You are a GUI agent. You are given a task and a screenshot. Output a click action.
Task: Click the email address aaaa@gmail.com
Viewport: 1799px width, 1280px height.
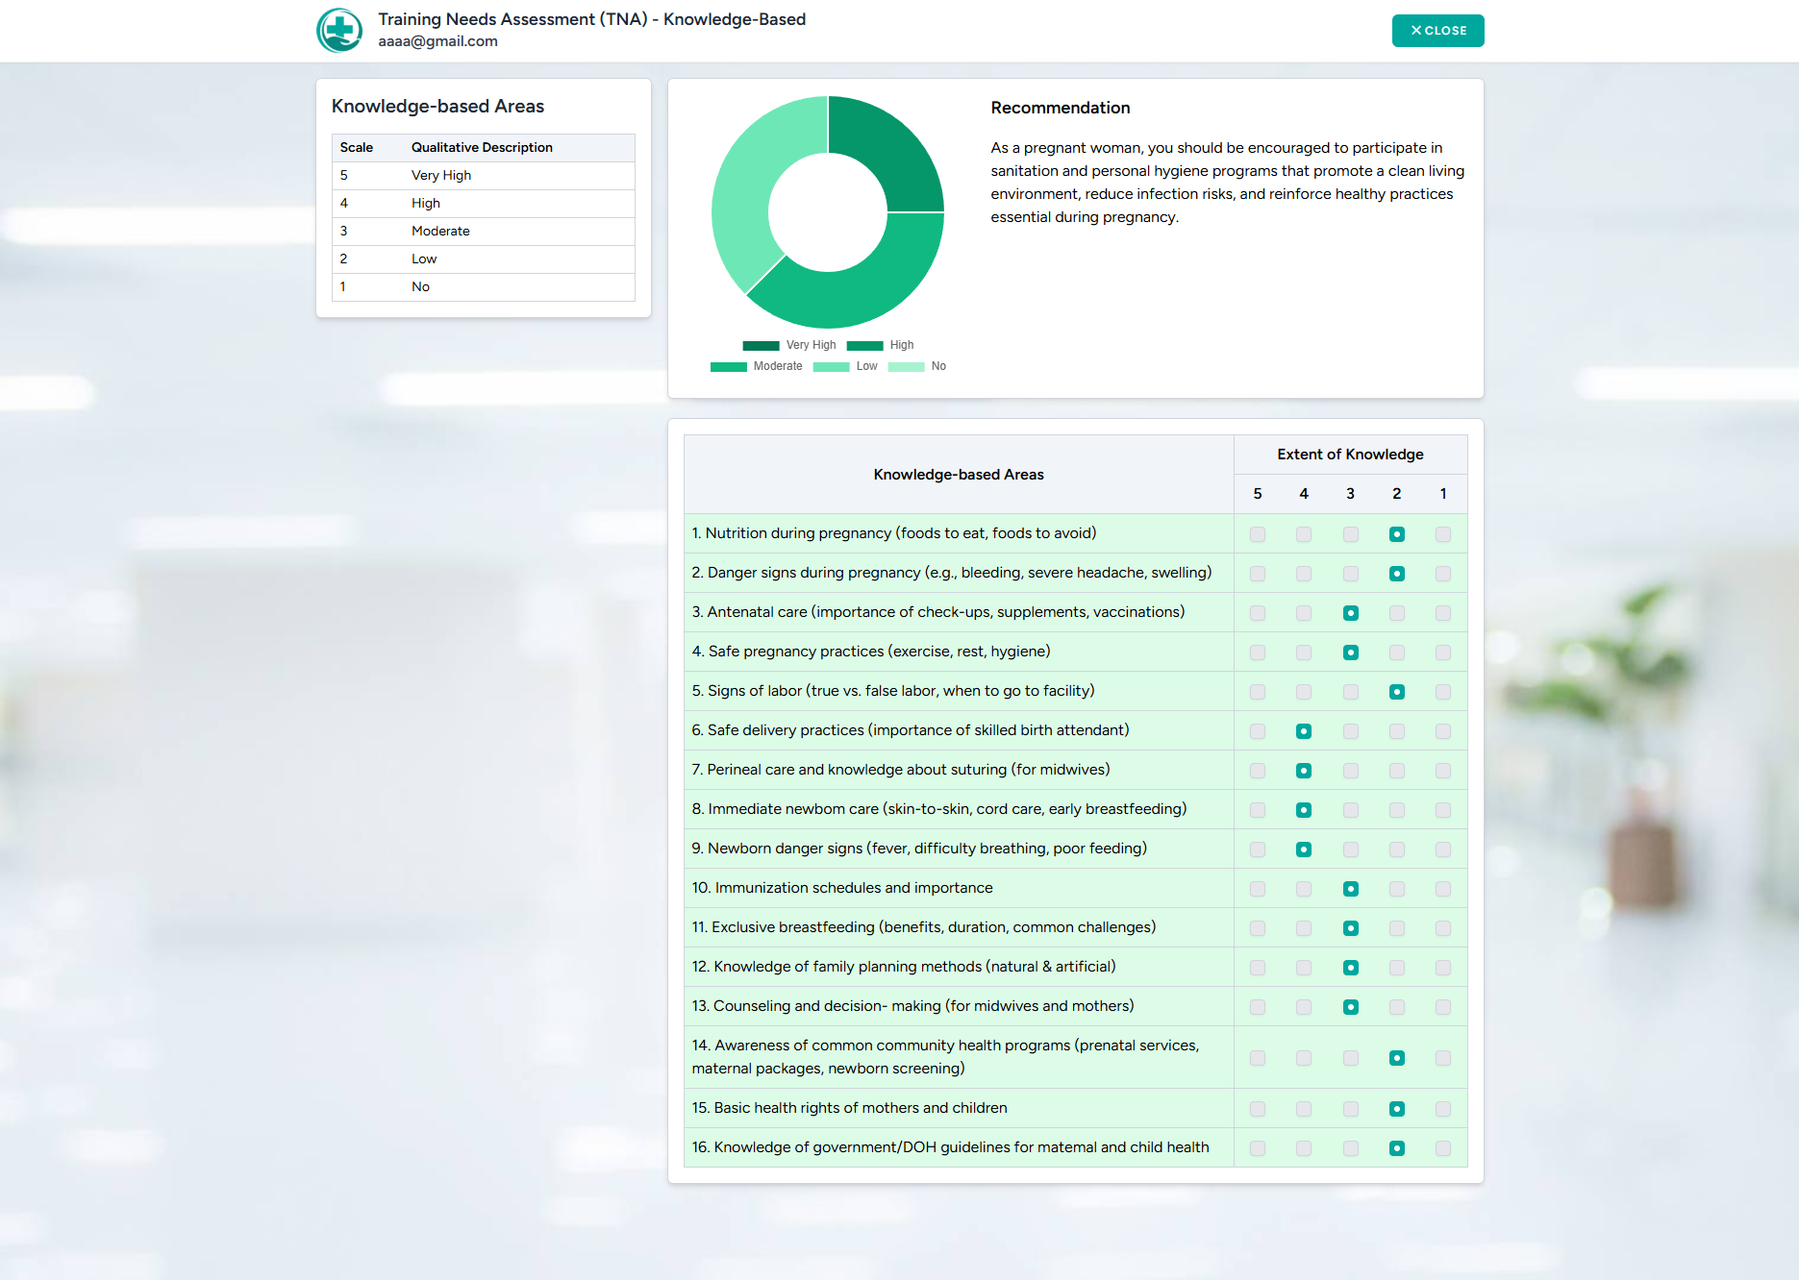point(437,41)
